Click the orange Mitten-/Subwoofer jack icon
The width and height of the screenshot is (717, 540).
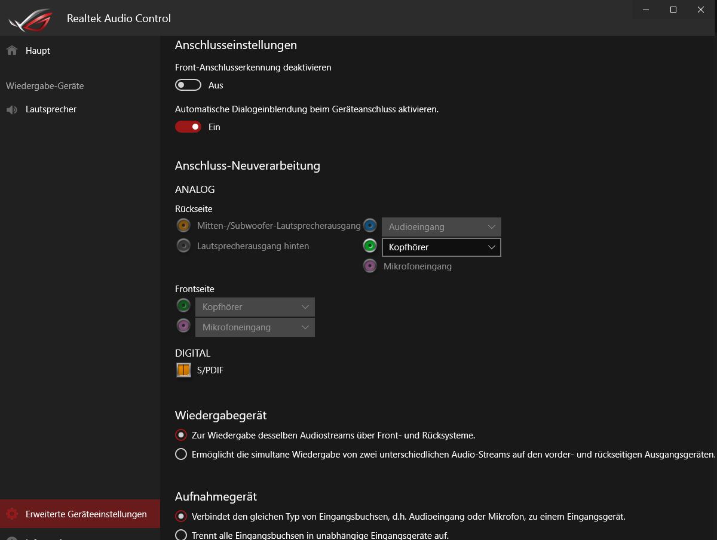click(183, 226)
